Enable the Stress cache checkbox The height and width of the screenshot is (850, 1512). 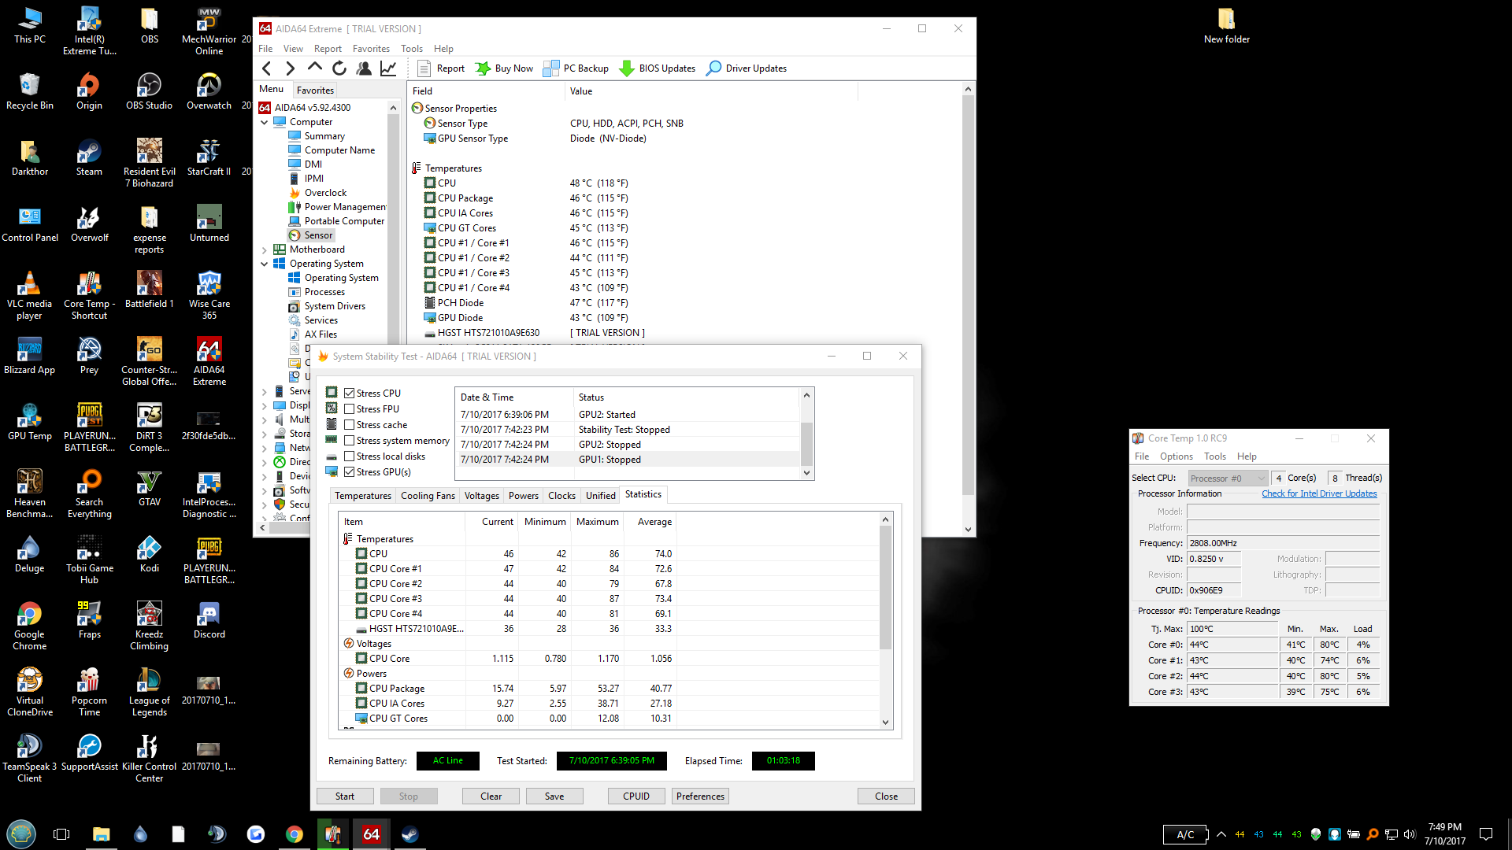pos(349,425)
